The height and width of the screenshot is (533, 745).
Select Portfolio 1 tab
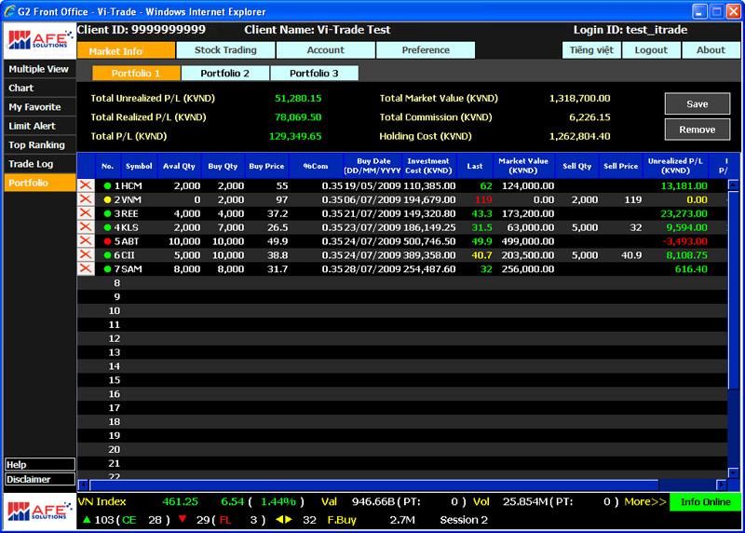[x=136, y=74]
